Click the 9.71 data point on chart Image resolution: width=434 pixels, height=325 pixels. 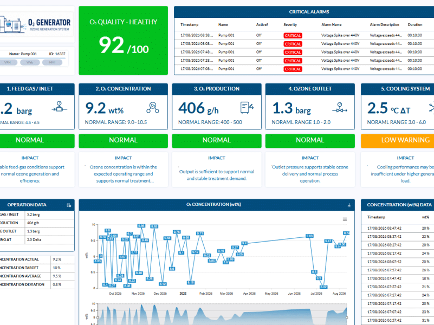pos(200,233)
